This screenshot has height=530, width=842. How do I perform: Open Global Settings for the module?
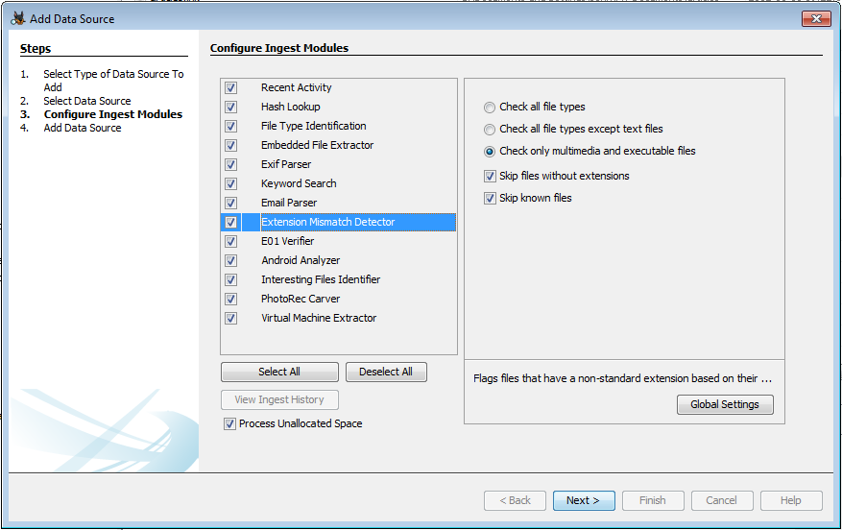[x=725, y=405]
